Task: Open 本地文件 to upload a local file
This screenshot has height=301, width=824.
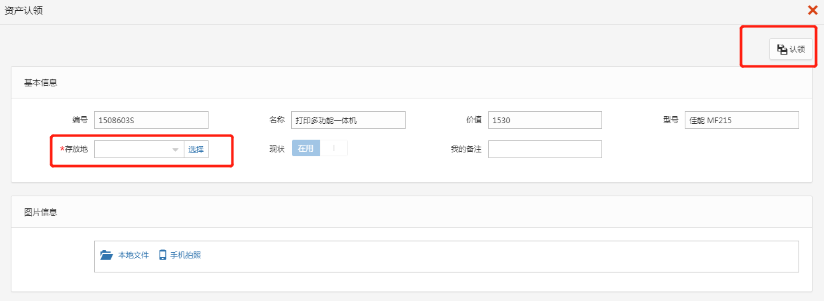Action: (x=133, y=255)
